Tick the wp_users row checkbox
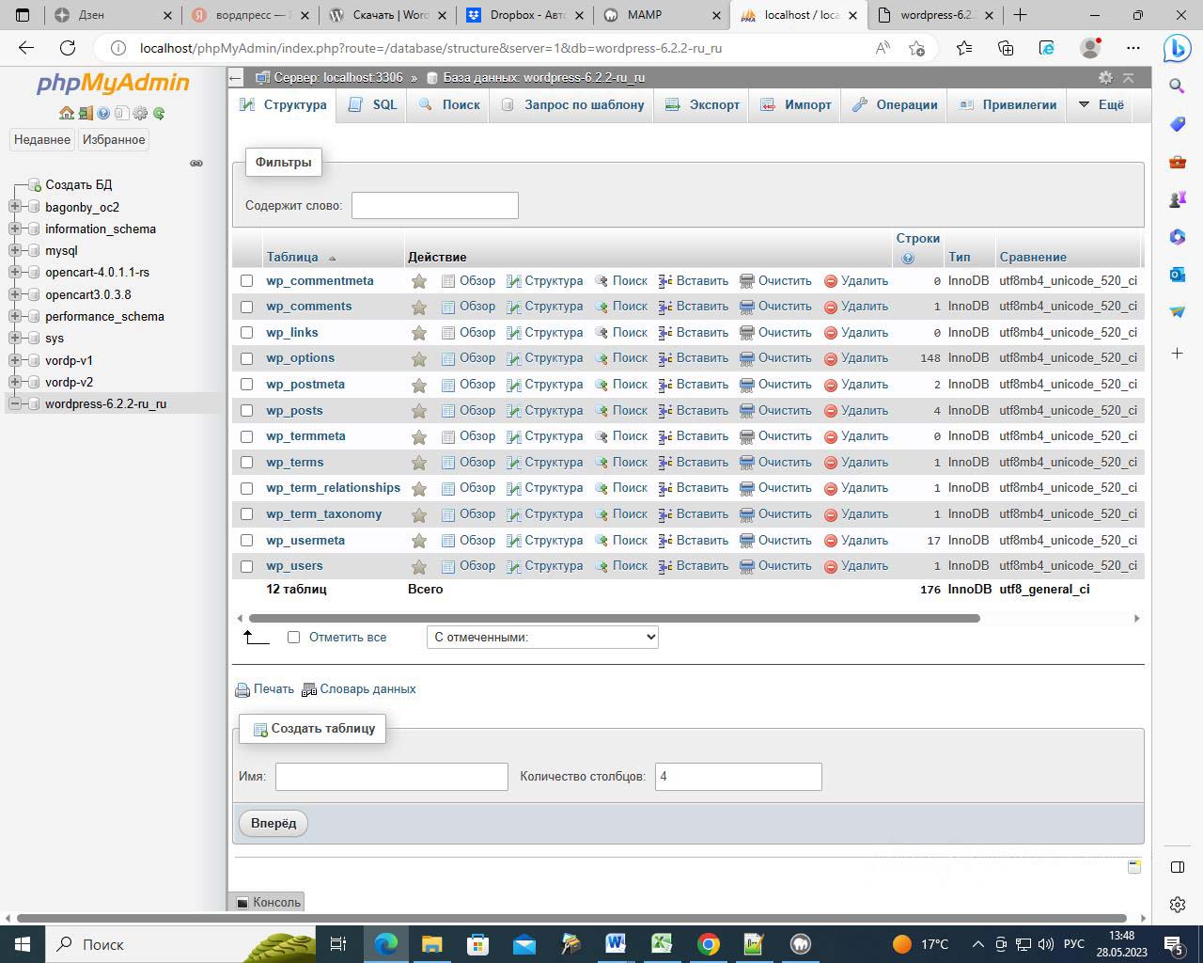 coord(246,566)
